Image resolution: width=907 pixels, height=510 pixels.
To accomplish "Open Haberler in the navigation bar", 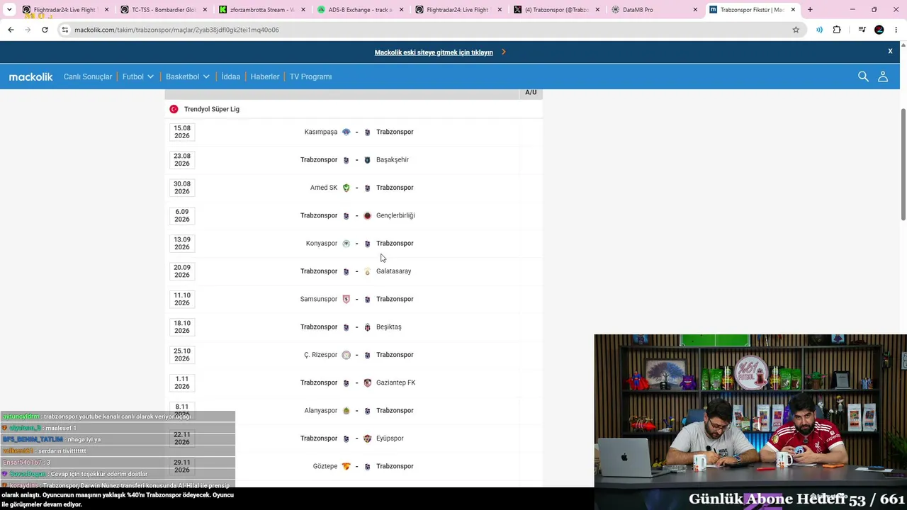I will (x=265, y=76).
